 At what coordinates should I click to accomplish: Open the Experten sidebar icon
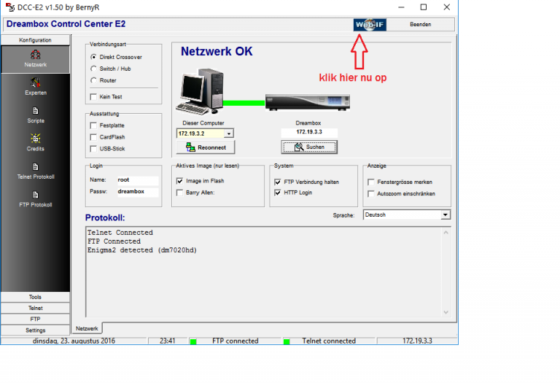tap(35, 86)
